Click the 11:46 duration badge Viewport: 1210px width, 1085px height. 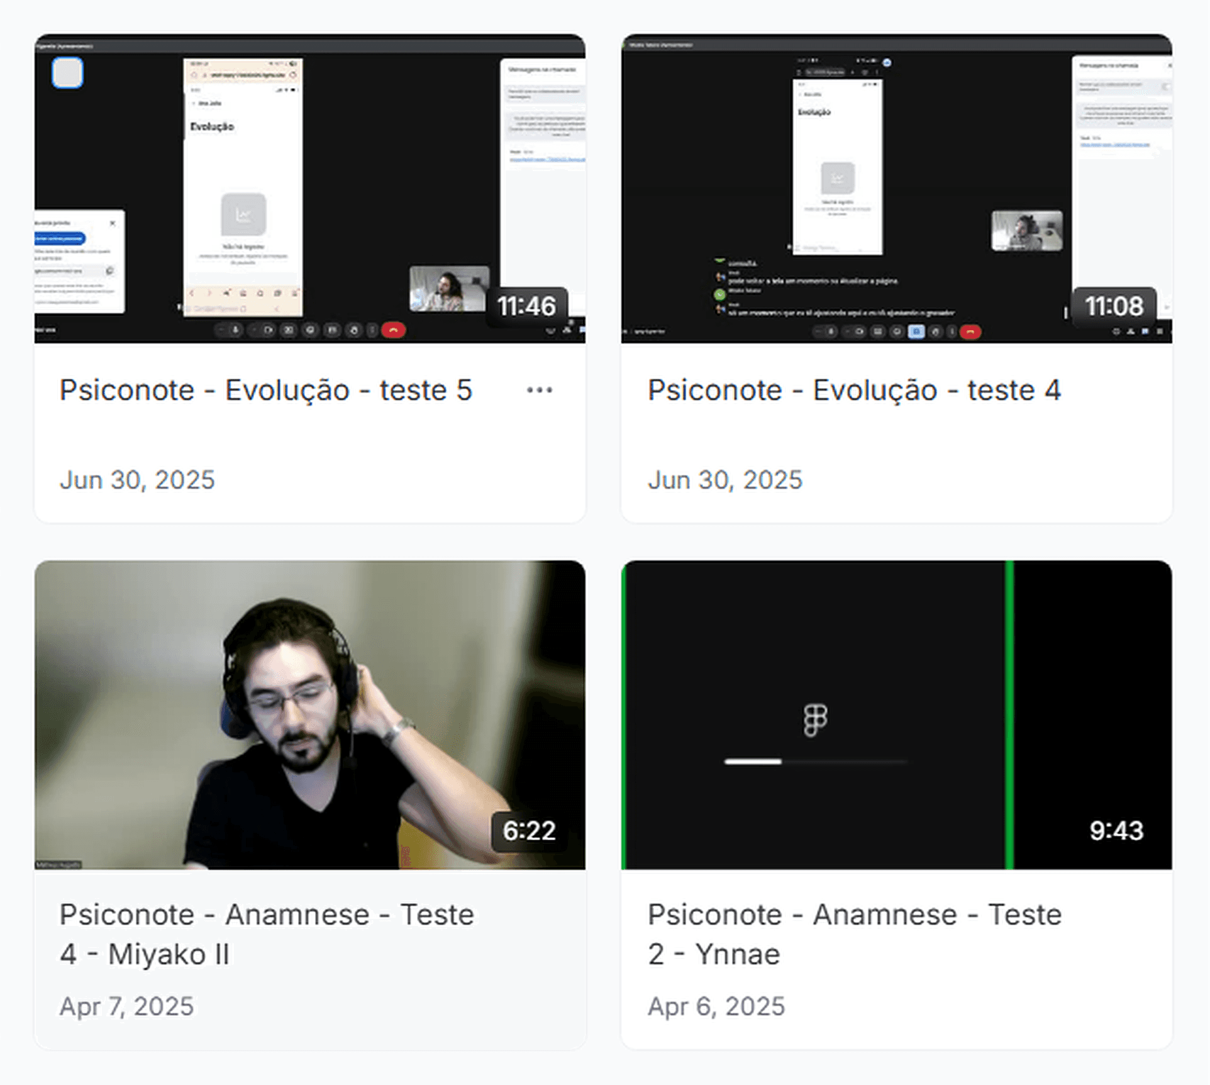point(526,307)
